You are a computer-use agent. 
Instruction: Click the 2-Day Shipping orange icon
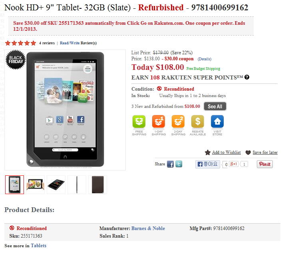178,121
